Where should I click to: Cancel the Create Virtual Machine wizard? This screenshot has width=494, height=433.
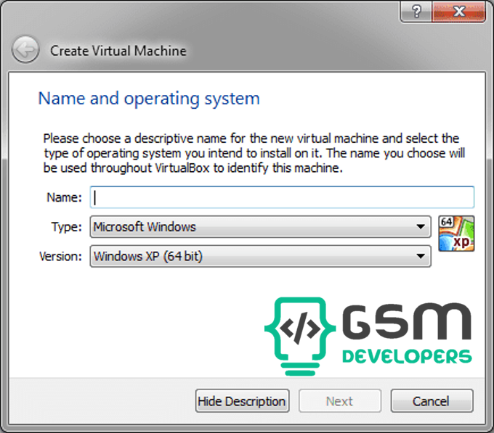click(x=432, y=401)
